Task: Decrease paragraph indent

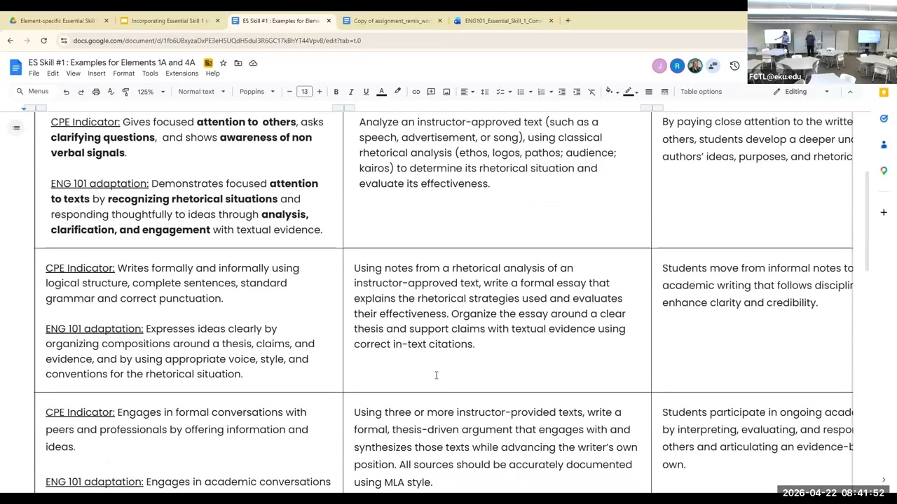Action: coord(562,92)
